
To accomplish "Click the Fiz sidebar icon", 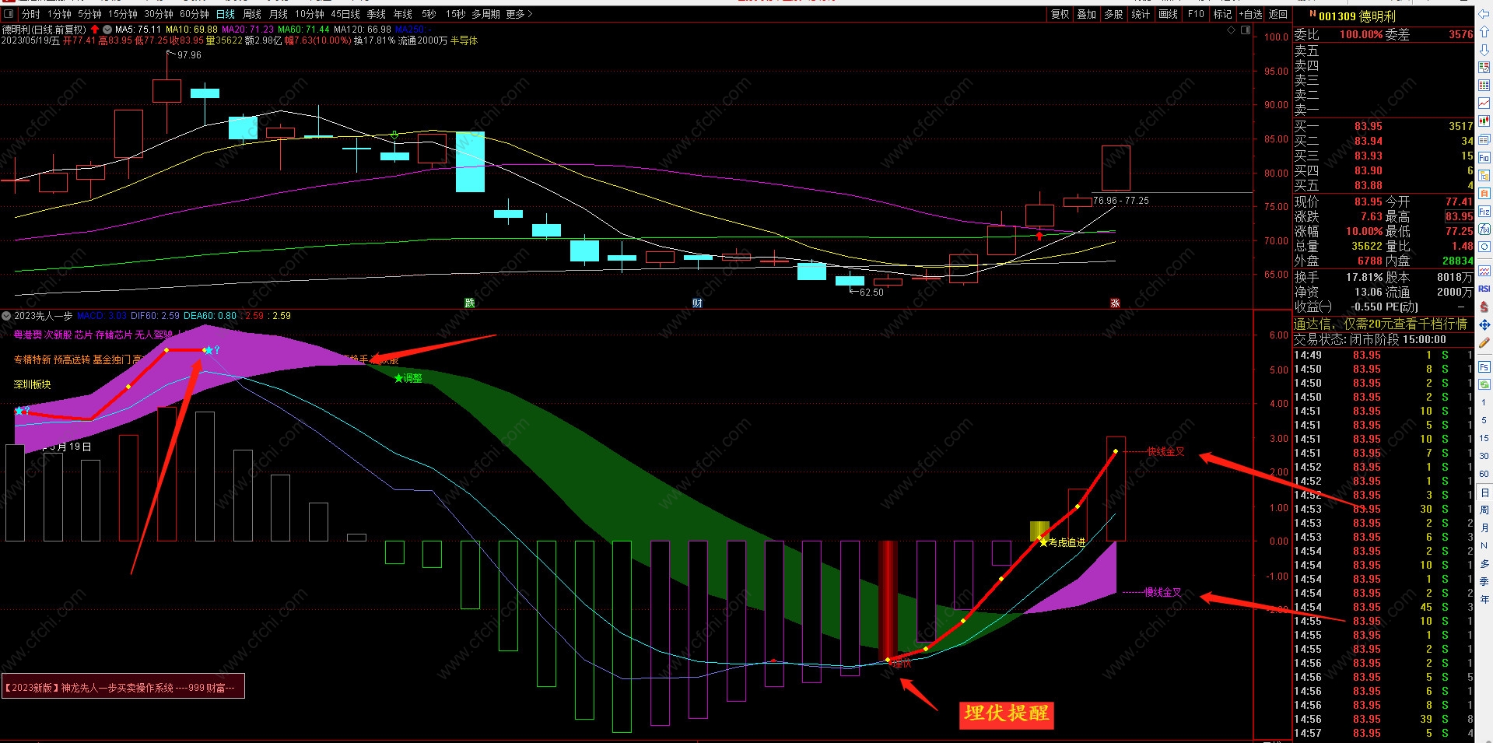I will pyautogui.click(x=1484, y=210).
